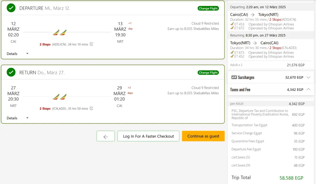Click the Trip Total amount 58,588 EGP
Screen dimensions: 316x184
291,178
